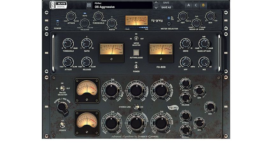271x161 pixels.
Task: Click the FG-MU upper Release knob
Action: point(186,98)
